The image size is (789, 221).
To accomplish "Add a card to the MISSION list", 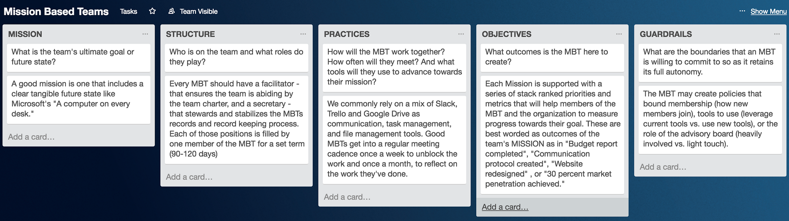I will point(32,137).
